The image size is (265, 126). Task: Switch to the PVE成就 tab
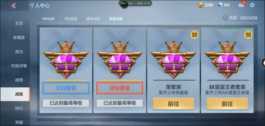pyautogui.click(x=71, y=19)
